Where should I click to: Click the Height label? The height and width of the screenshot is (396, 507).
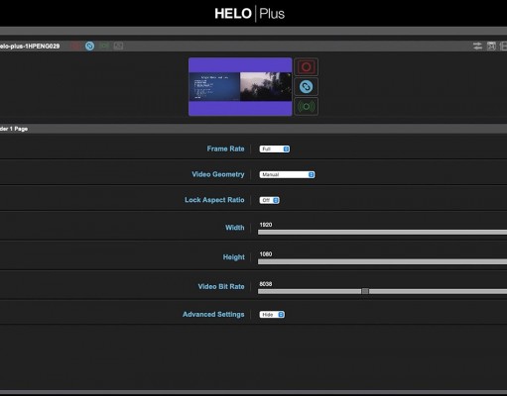(x=234, y=257)
